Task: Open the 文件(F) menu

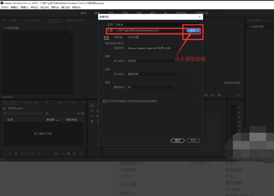Action: [x=5, y=7]
